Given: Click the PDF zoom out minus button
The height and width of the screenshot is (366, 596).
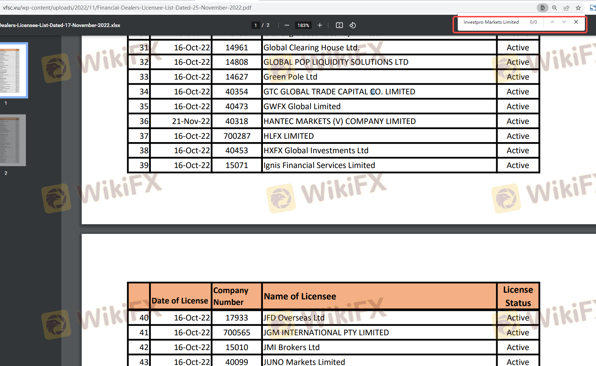Looking at the screenshot, I should click(287, 25).
